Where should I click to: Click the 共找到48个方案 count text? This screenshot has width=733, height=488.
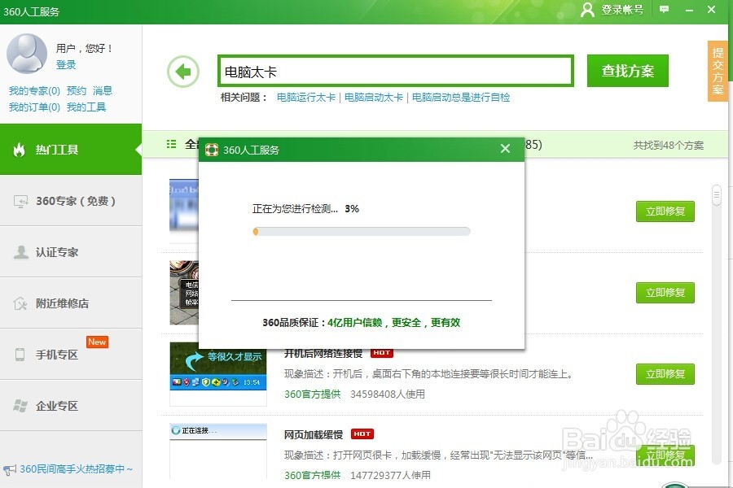point(669,146)
